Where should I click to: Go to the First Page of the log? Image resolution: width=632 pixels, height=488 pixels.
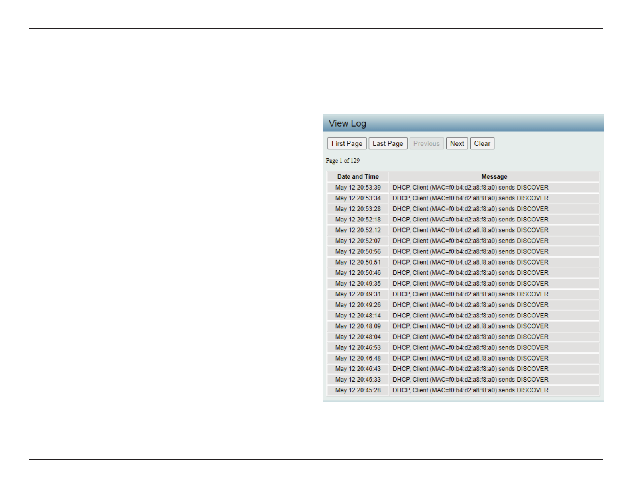click(347, 143)
